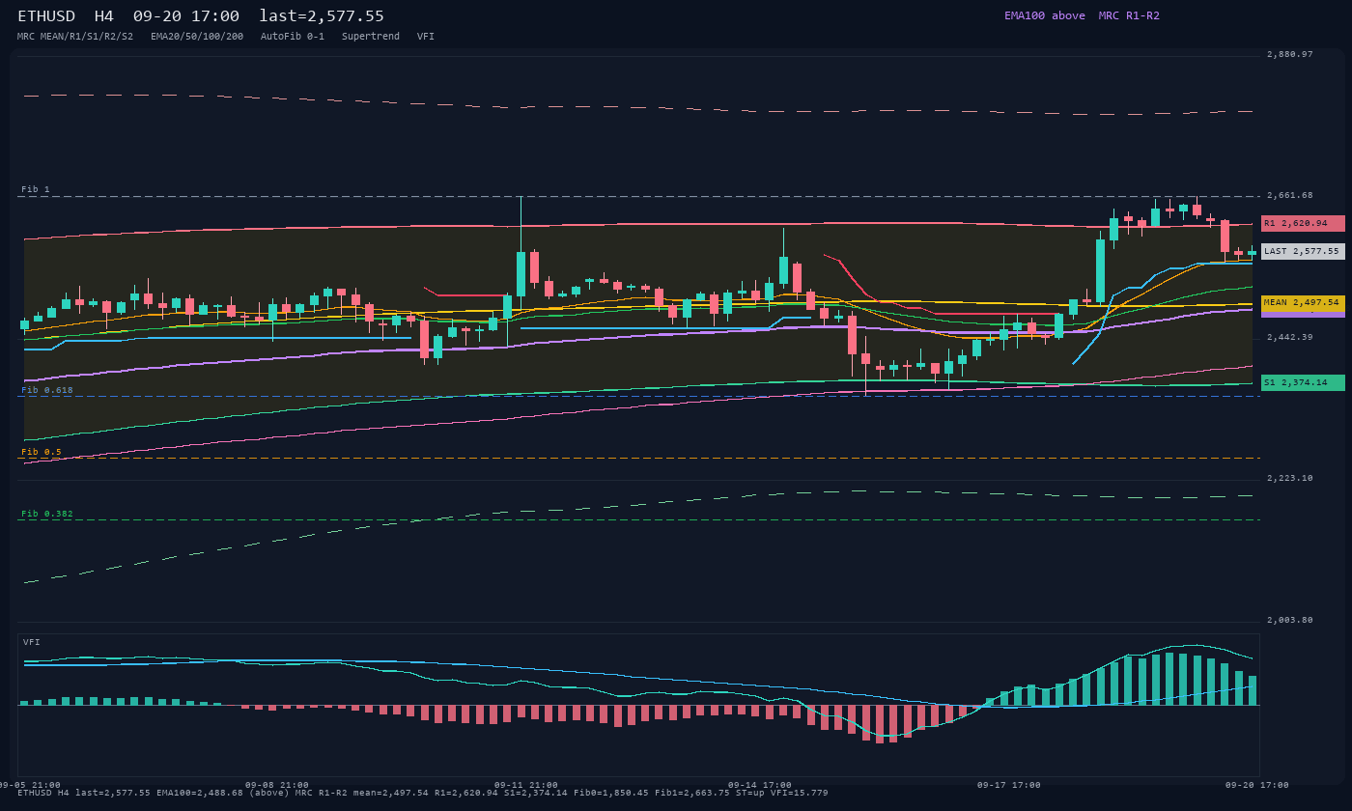Select MRC MEAN/R1/S1/R2/S2 in the indicator legend

(75, 37)
